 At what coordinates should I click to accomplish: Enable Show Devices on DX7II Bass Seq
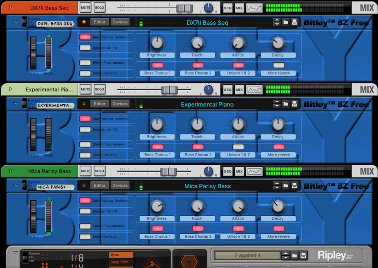(x=85, y=73)
